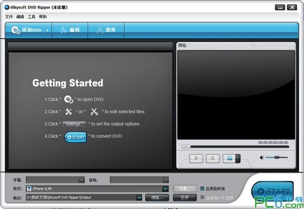The height and width of the screenshot is (209, 304).
Task: Open the Trim (裁剪) scissors tool
Action: (106, 30)
